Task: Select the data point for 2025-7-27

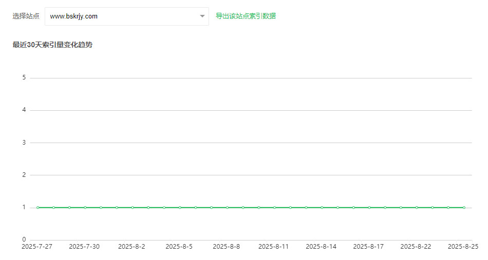Action: pos(37,208)
